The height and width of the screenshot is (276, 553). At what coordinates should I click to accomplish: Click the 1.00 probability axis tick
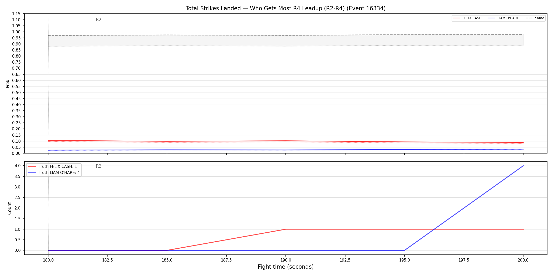point(16,32)
